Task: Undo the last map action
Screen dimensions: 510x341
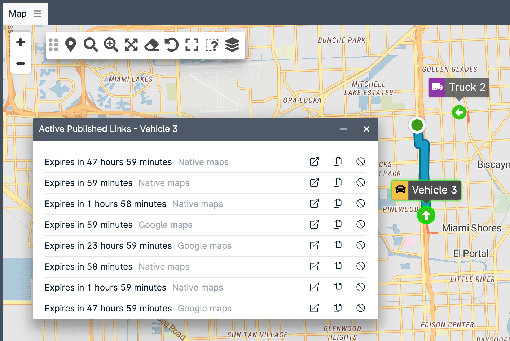Action: click(172, 45)
